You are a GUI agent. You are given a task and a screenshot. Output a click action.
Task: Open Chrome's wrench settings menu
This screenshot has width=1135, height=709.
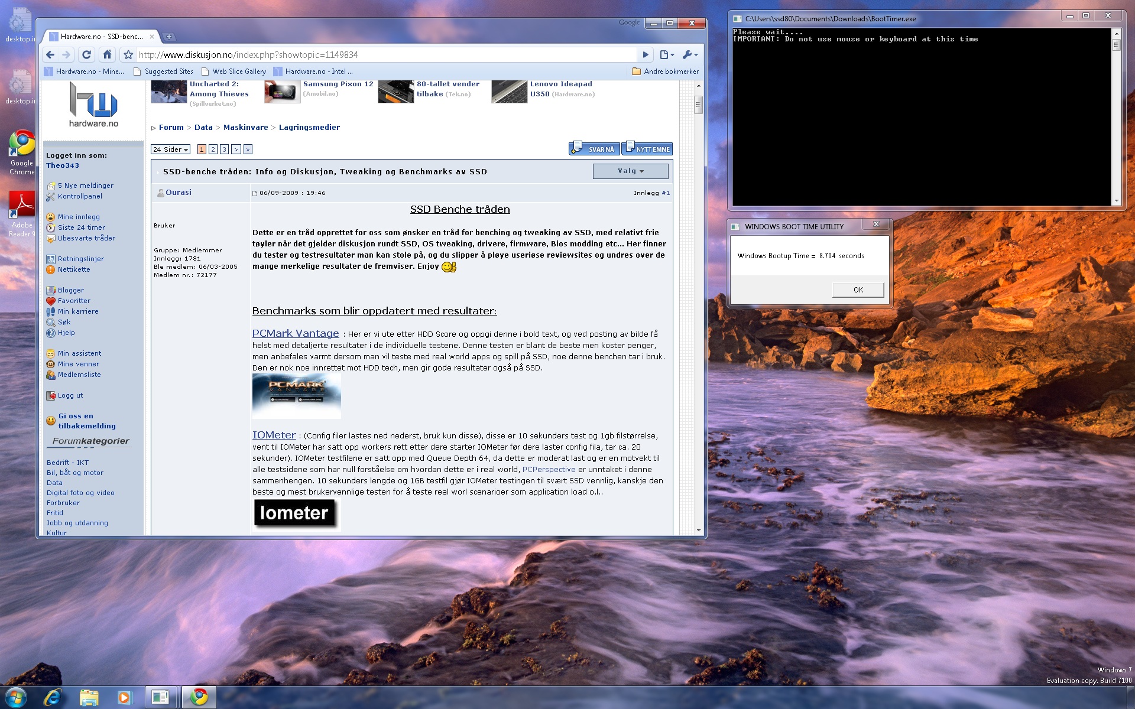click(689, 55)
